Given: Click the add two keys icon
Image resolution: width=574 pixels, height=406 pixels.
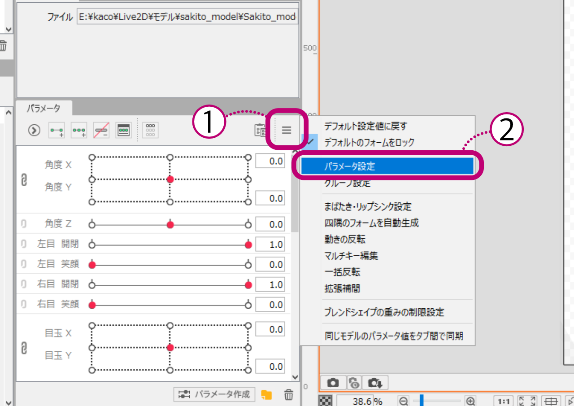Looking at the screenshot, I should coord(57,130).
